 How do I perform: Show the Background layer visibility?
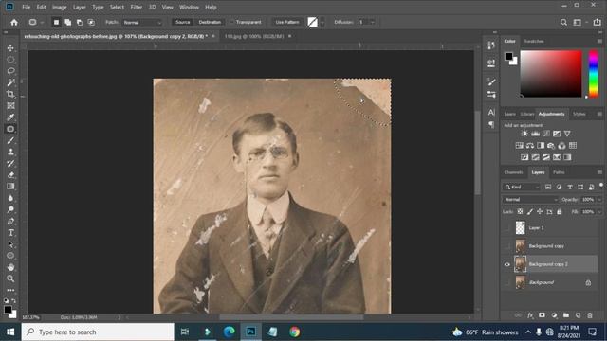point(507,282)
